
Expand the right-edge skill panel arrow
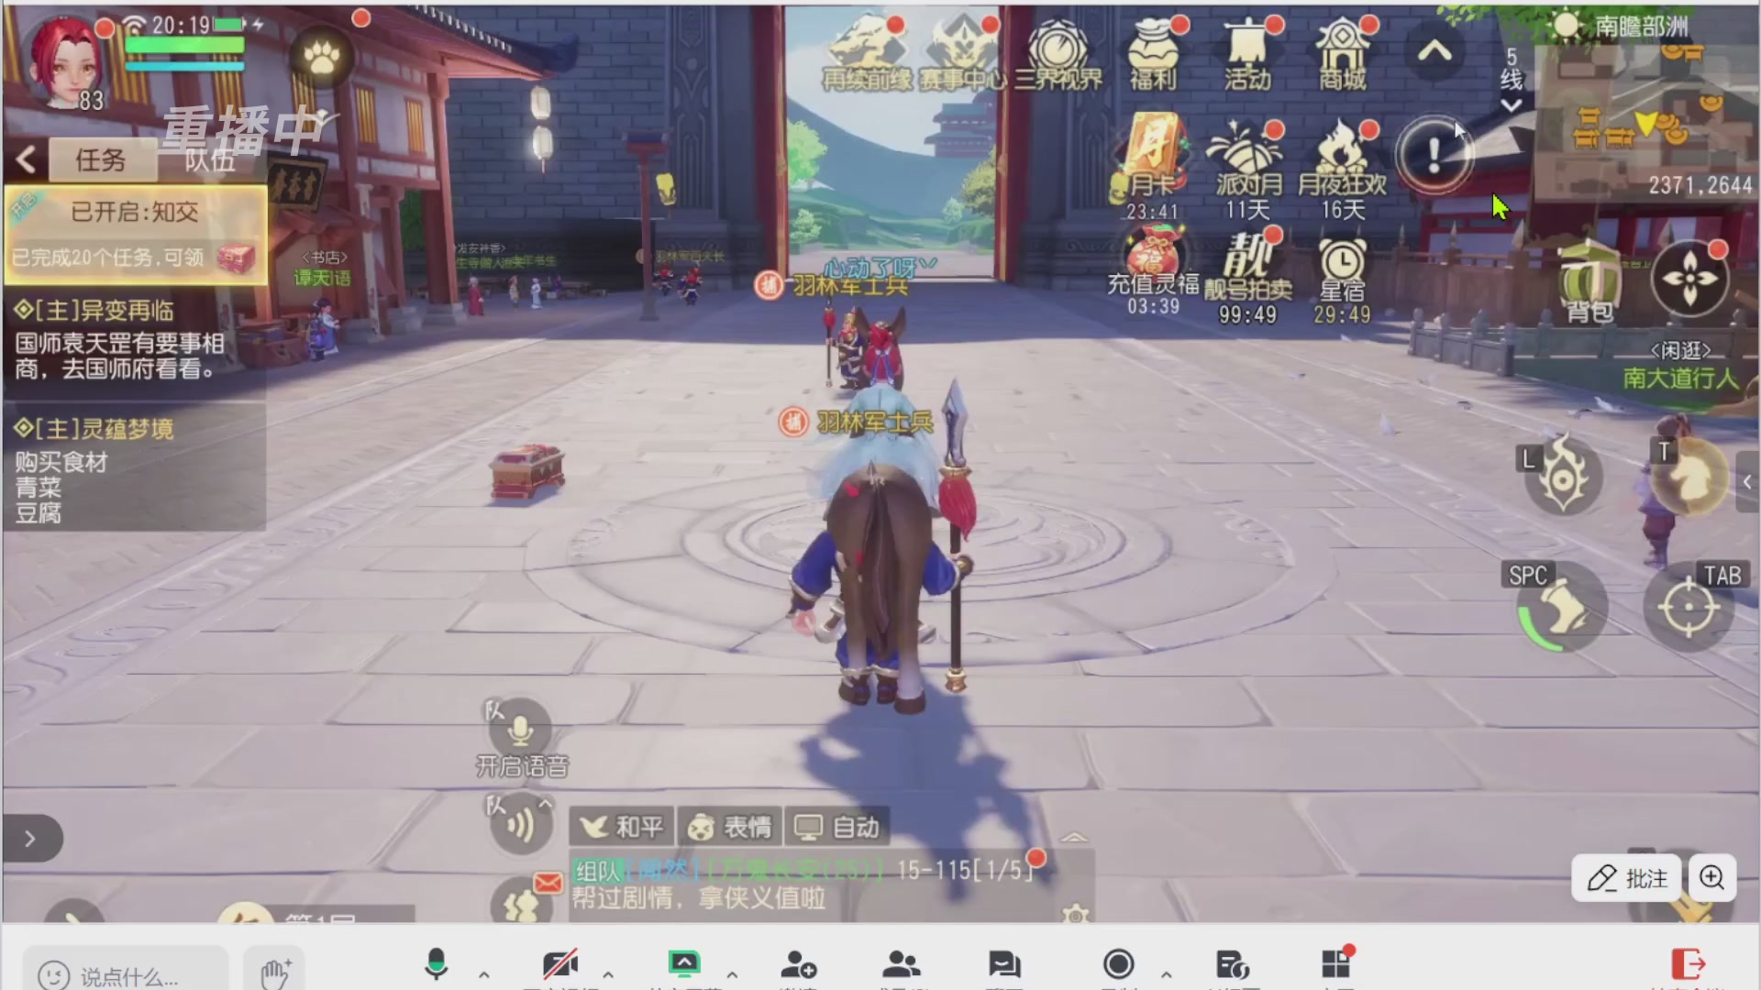pos(1746,481)
